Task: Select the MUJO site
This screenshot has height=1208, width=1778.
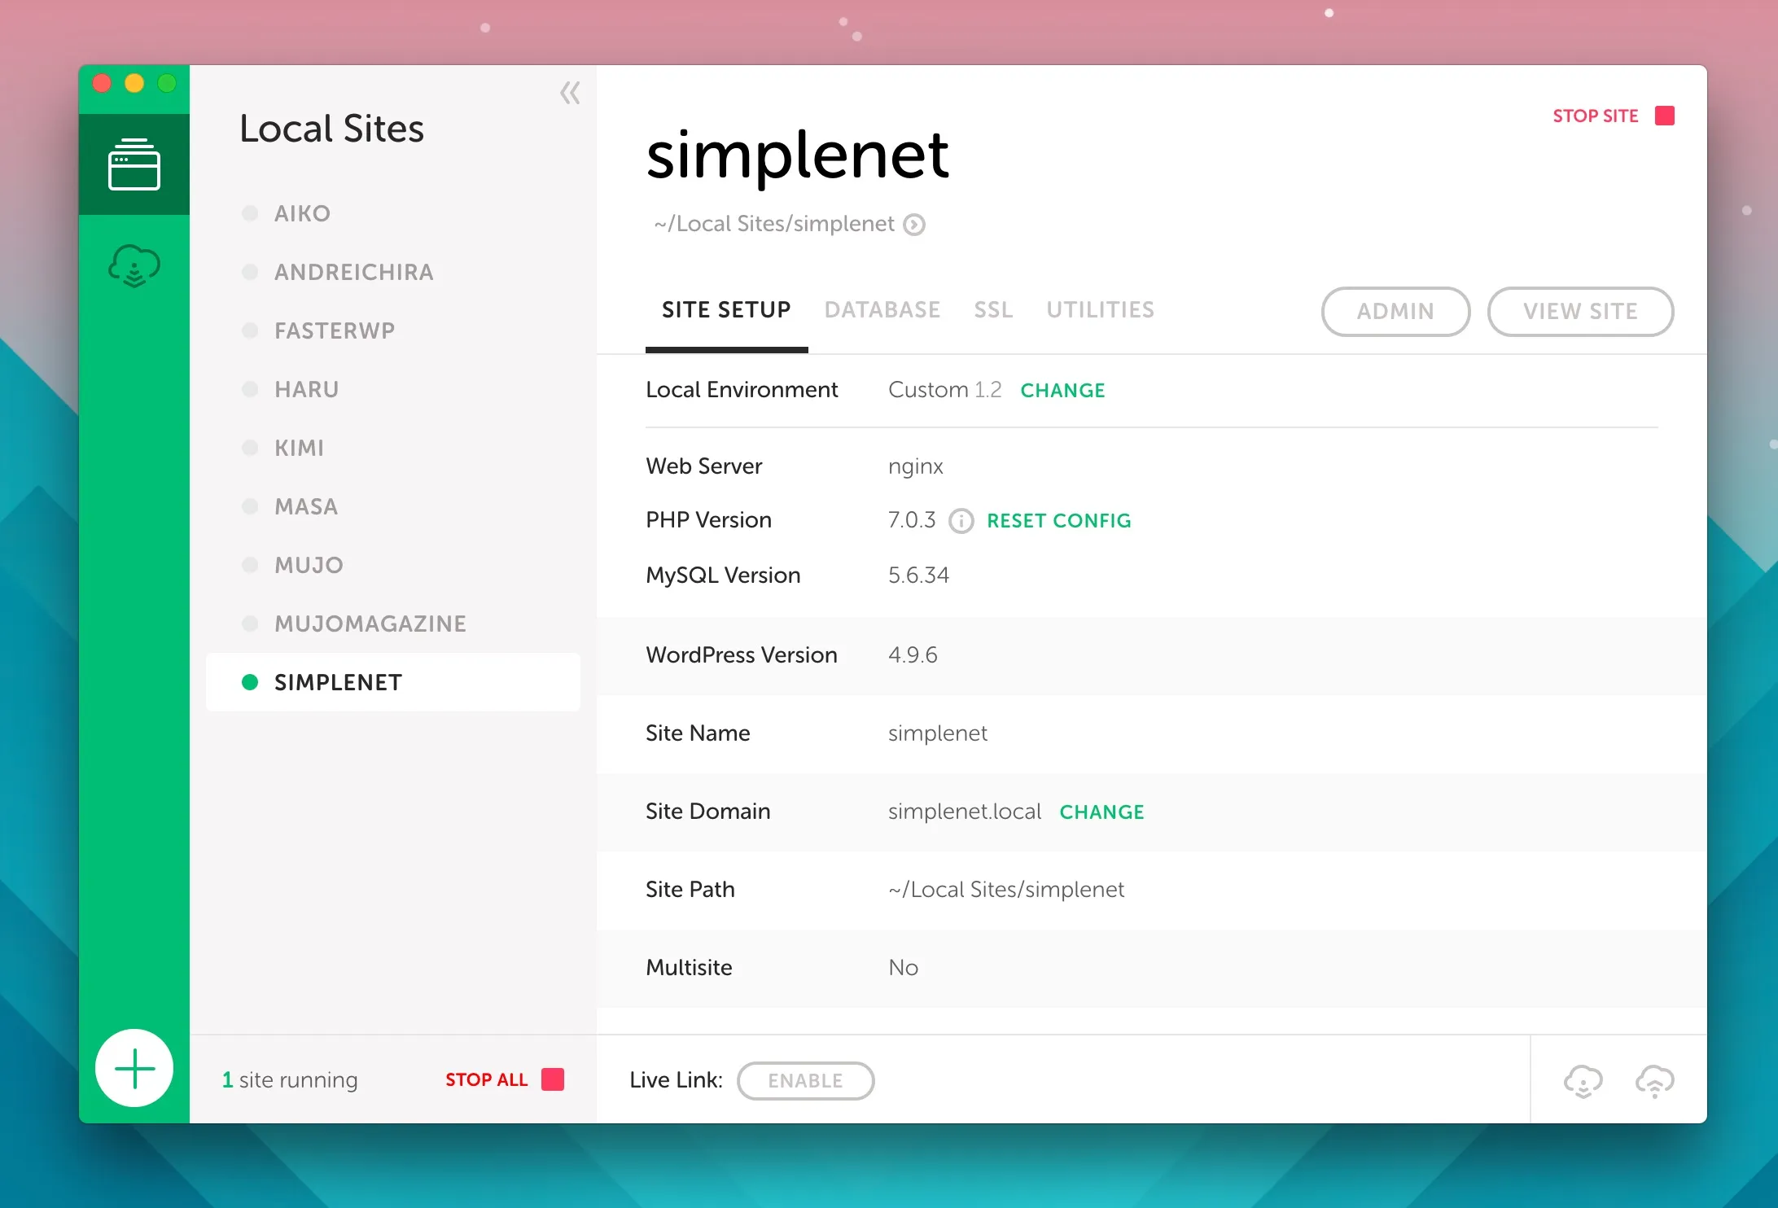Action: 393,565
